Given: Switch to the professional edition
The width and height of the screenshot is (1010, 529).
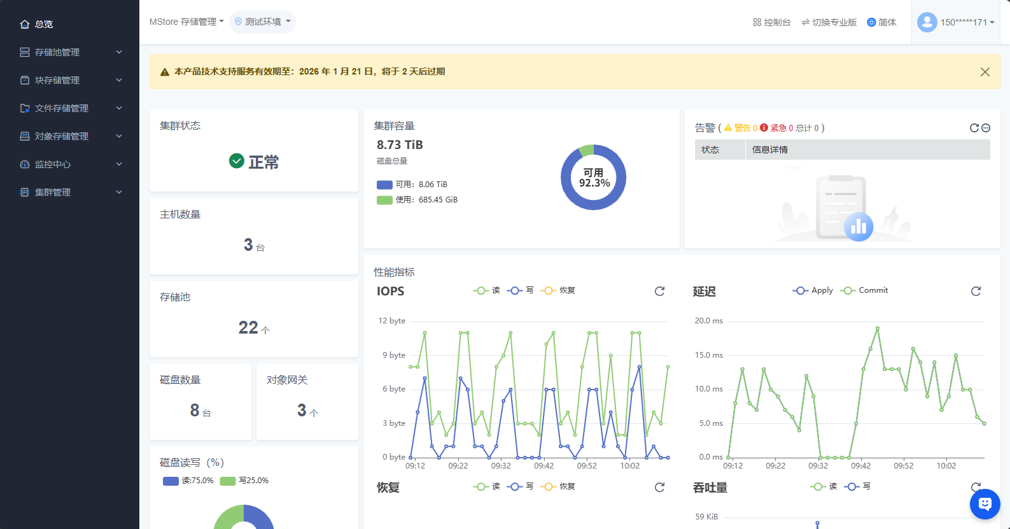Looking at the screenshot, I should coord(829,22).
